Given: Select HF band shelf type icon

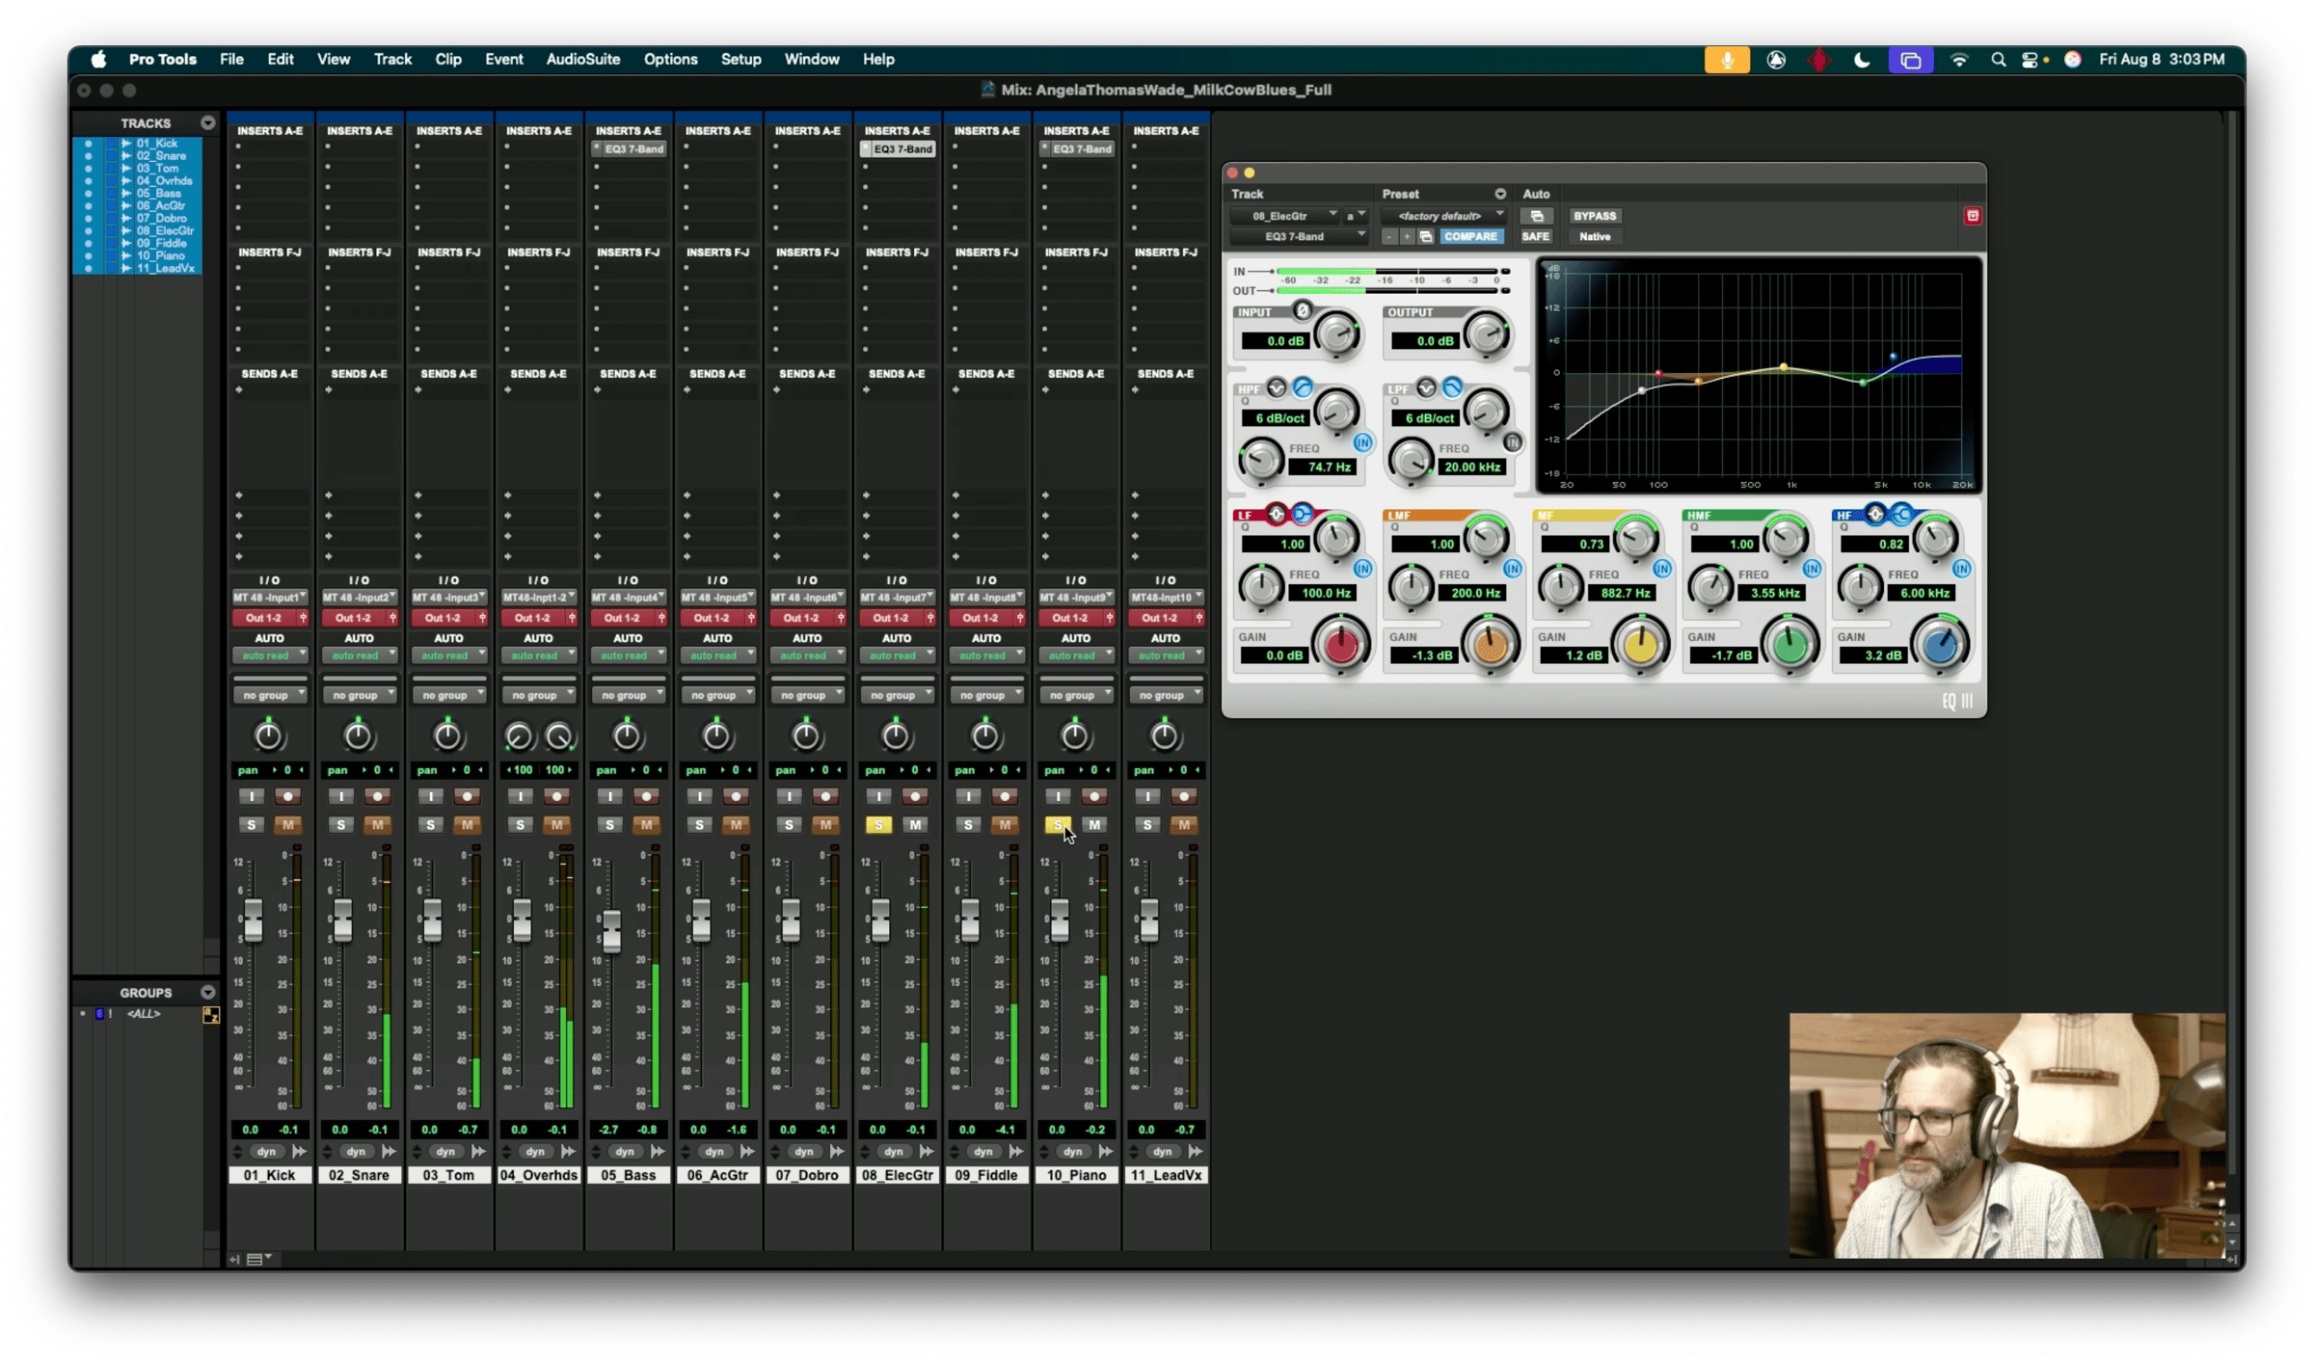Looking at the screenshot, I should tap(1900, 514).
